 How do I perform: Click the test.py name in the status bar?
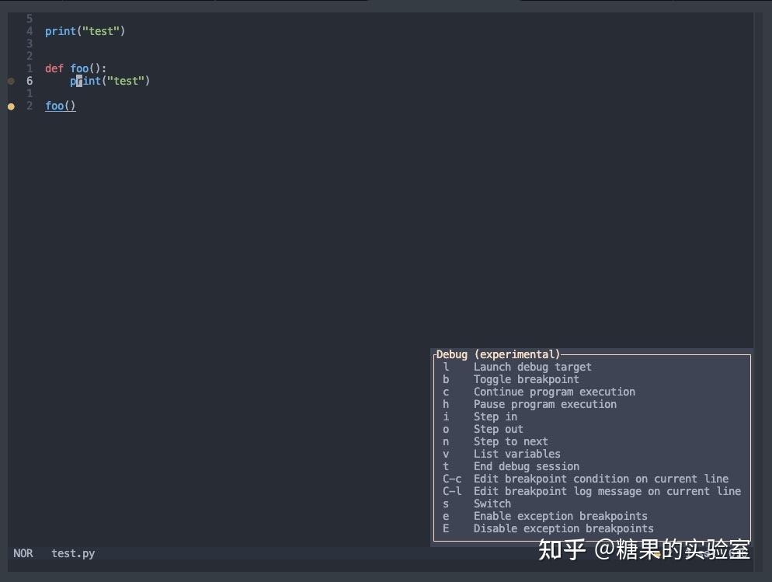coord(72,553)
